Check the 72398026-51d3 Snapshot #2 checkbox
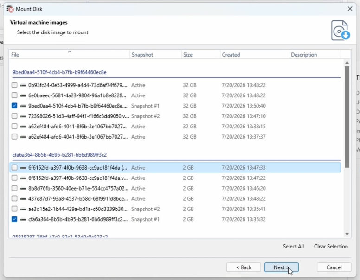The height and width of the screenshot is (280, 360). tap(14, 116)
